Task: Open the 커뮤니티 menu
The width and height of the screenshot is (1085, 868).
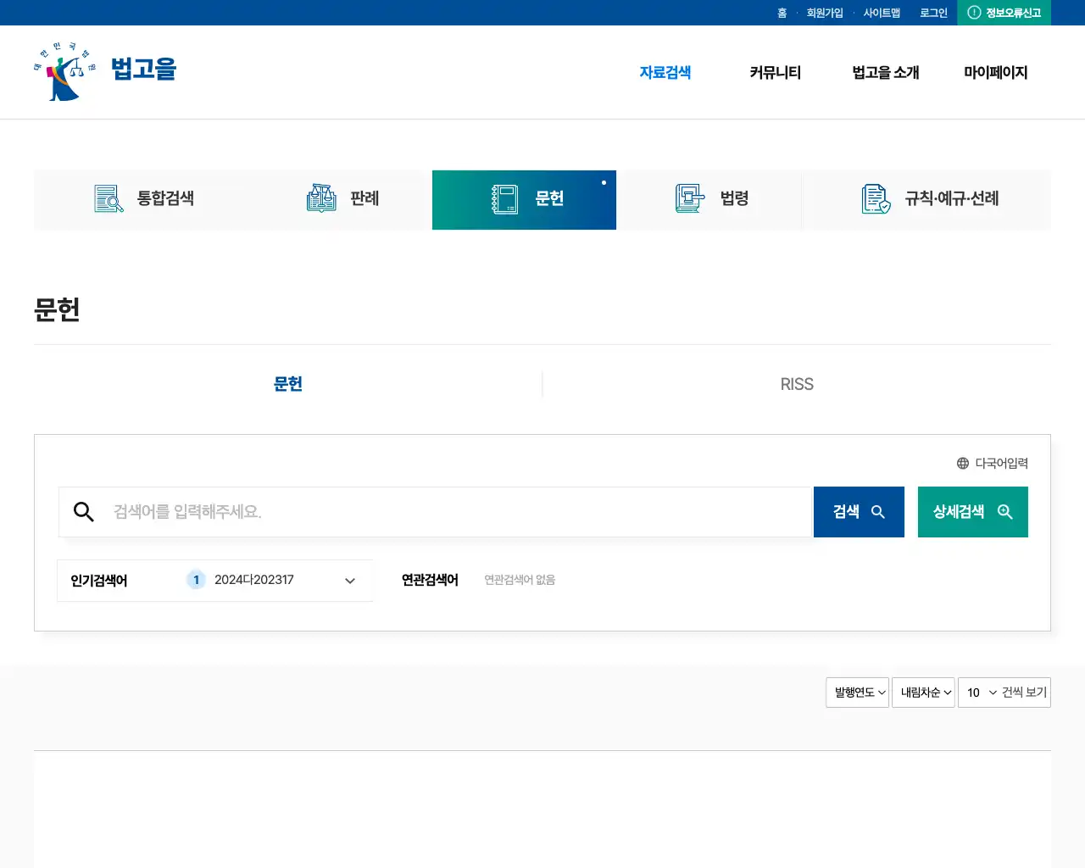Action: tap(776, 73)
